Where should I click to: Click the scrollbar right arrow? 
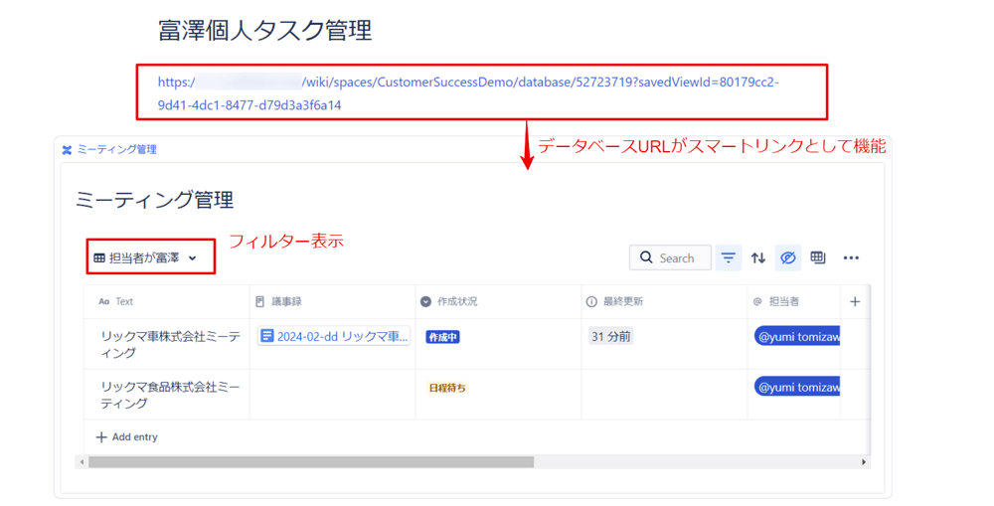pyautogui.click(x=864, y=462)
